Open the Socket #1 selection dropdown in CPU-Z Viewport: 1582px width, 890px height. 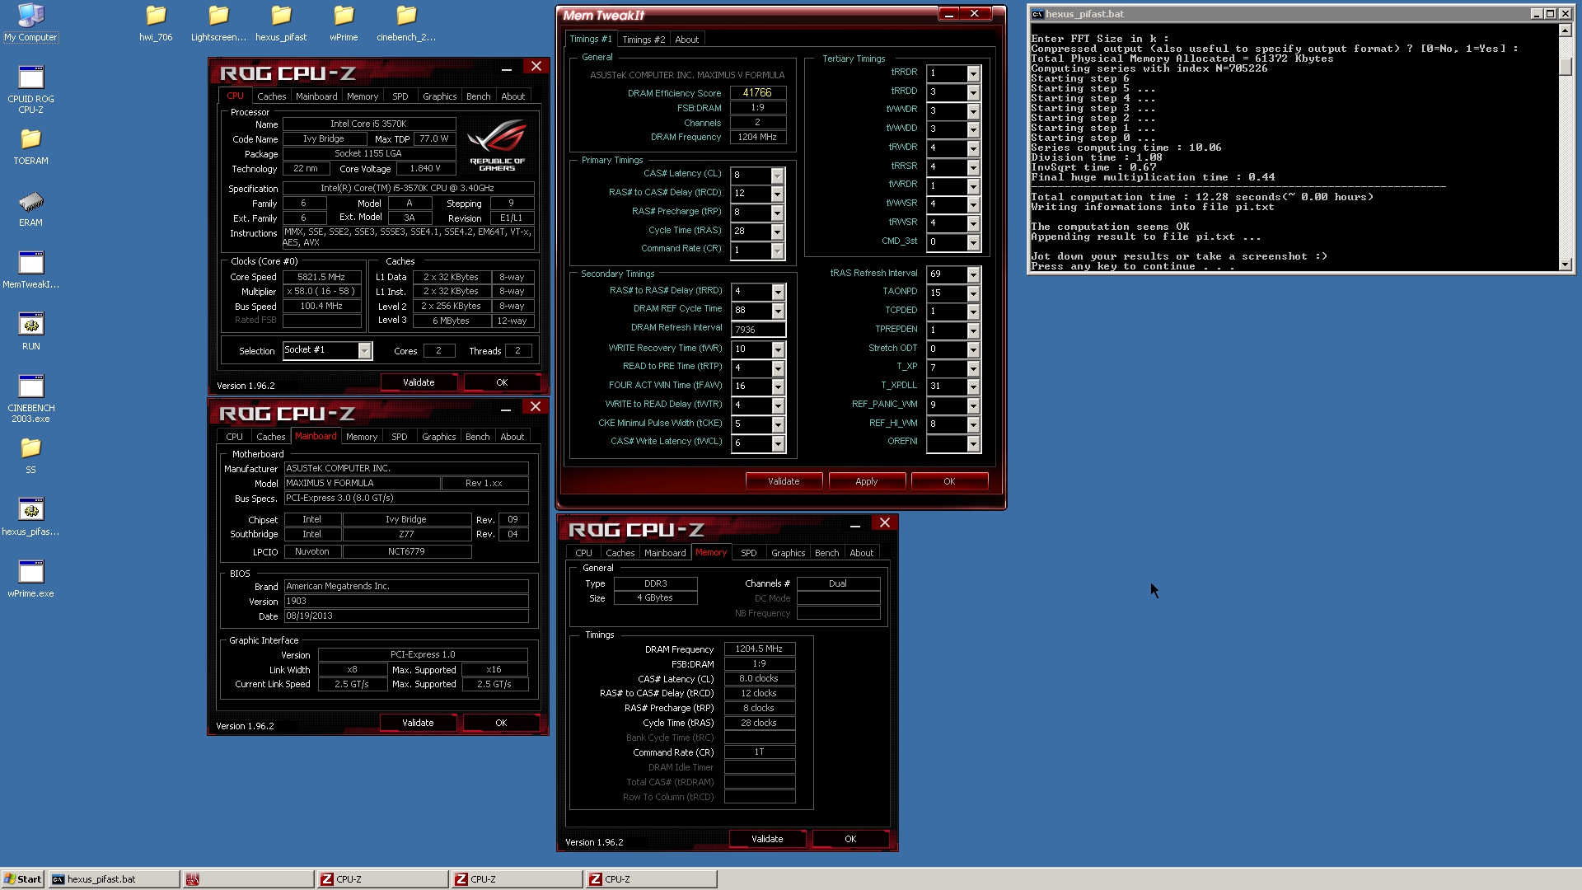pyautogui.click(x=364, y=351)
